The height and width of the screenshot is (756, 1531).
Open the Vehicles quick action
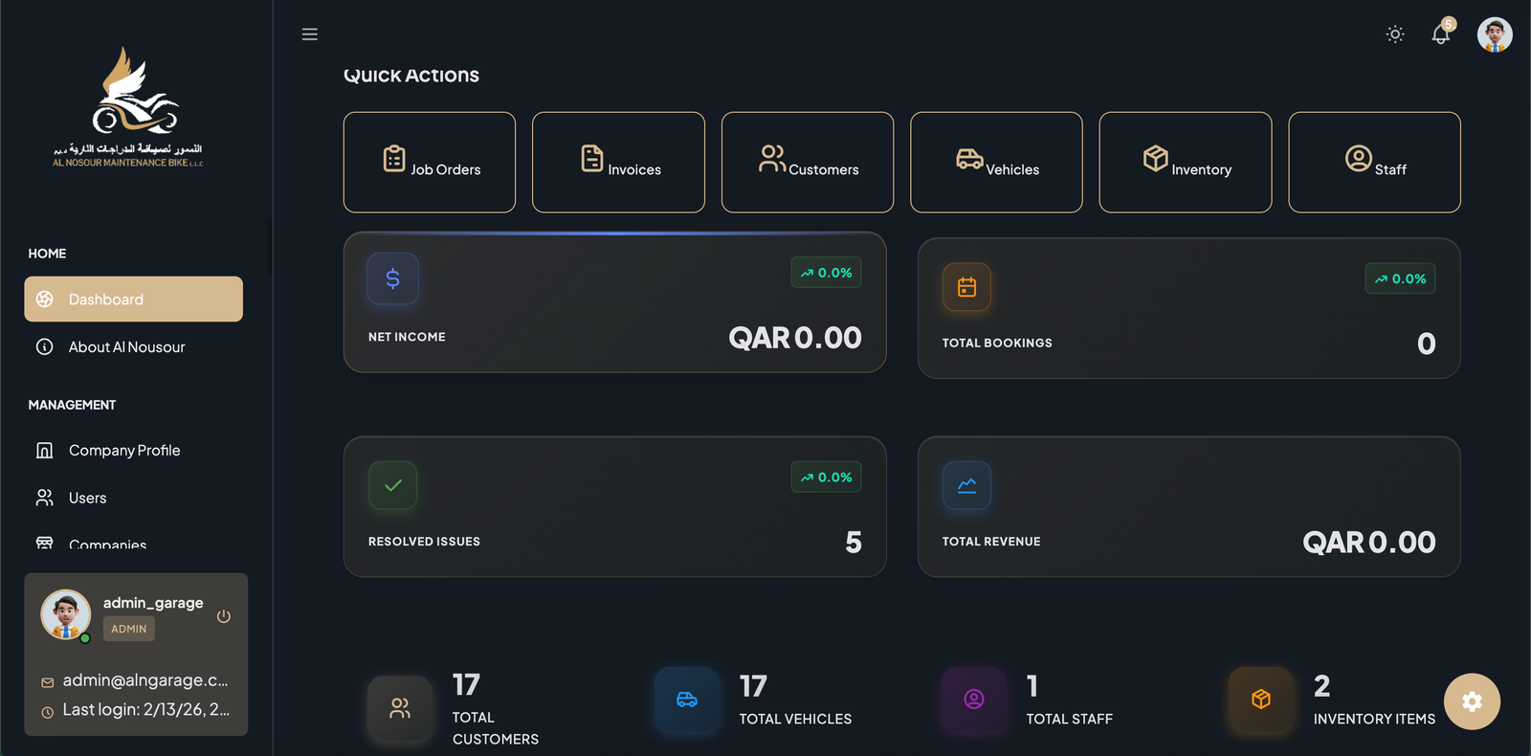click(996, 162)
